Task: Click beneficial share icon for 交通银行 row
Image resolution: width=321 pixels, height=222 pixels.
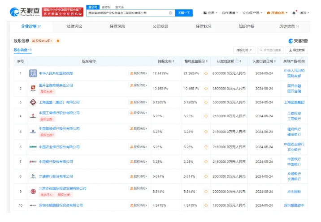Action: tap(206, 176)
